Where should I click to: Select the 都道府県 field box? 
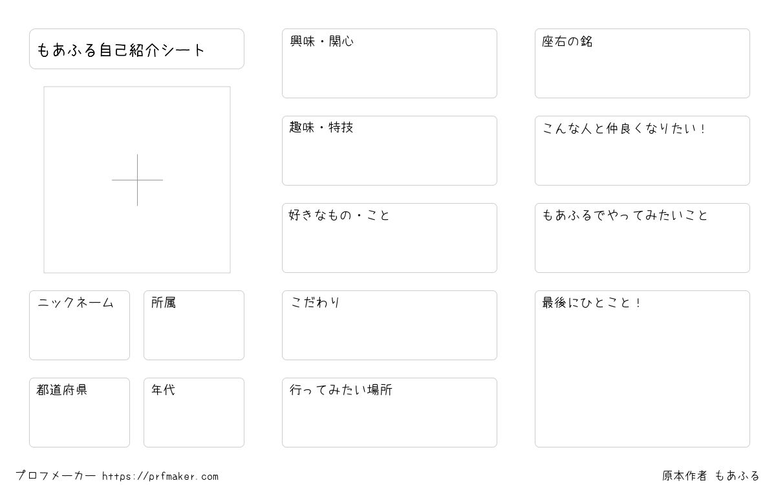tap(80, 413)
